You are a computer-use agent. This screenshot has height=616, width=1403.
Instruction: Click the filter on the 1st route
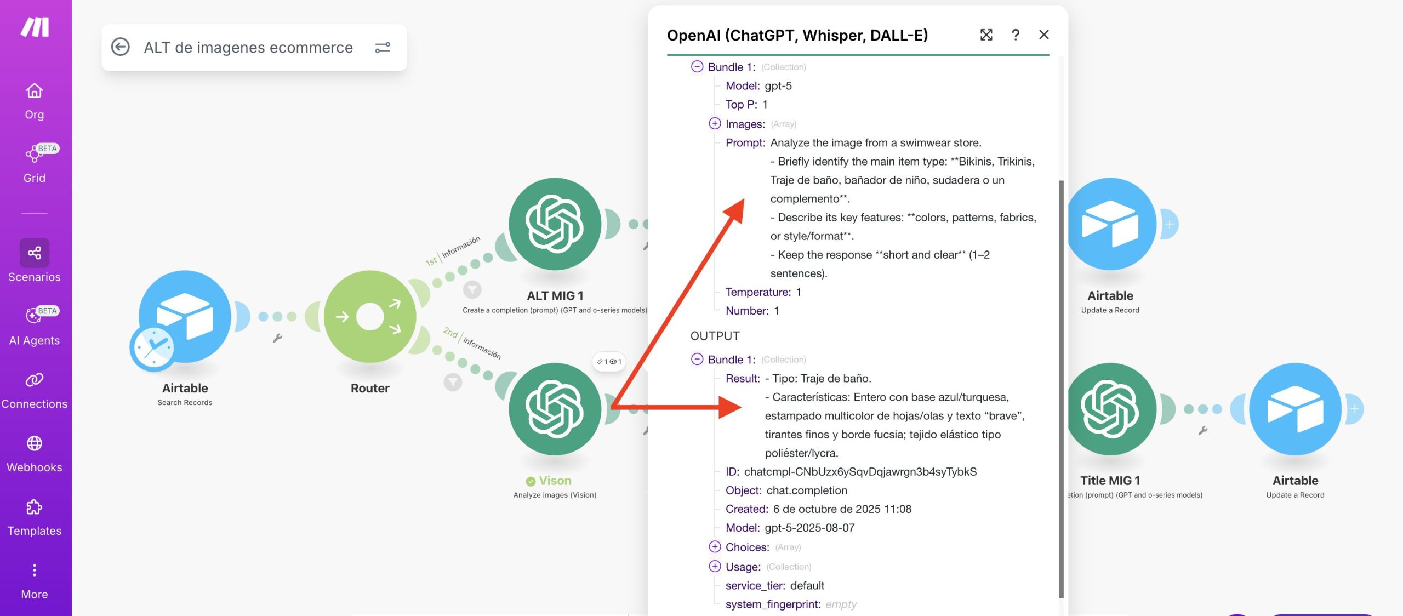click(472, 289)
